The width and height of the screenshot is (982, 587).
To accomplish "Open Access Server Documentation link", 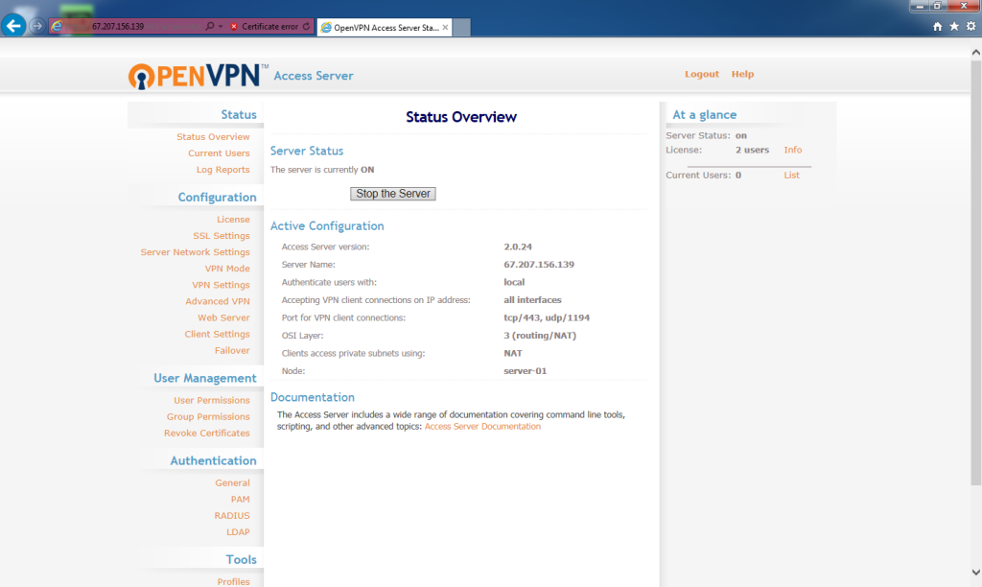I will (x=482, y=427).
